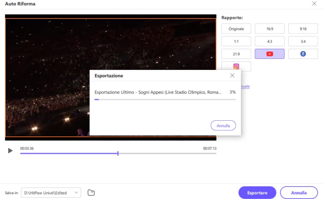The height and width of the screenshot is (199, 323).
Task: Click the 3% export percentage
Action: [233, 92]
